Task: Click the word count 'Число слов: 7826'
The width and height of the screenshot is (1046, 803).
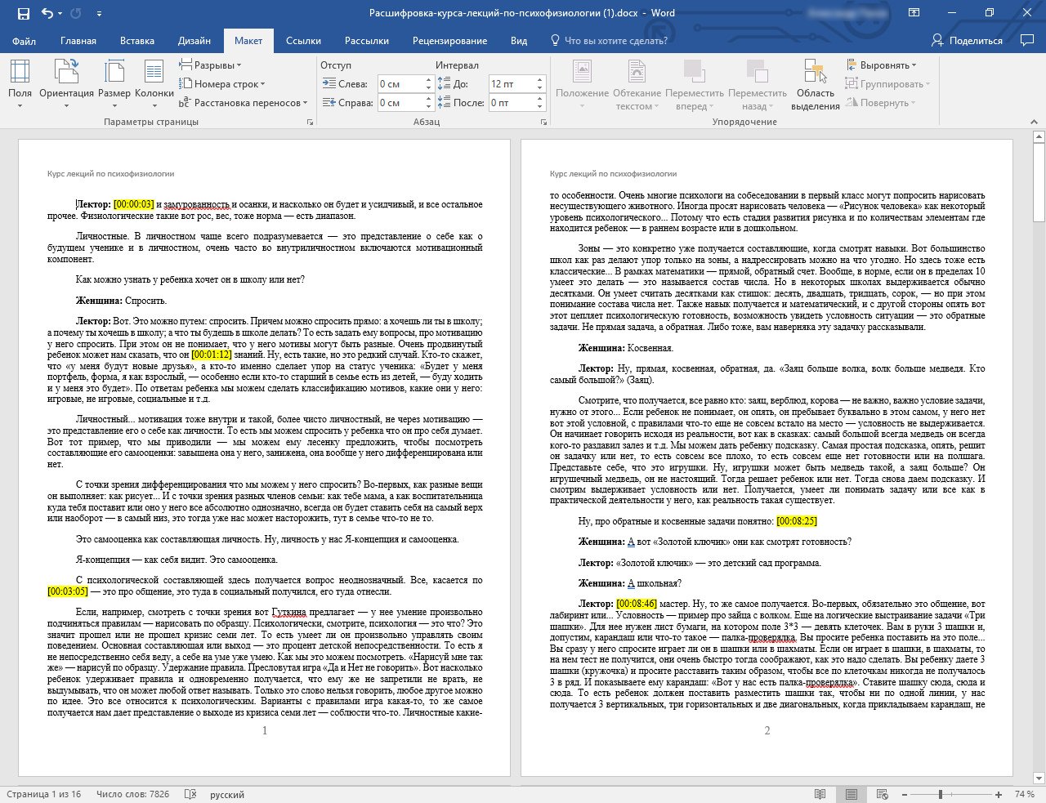Action: [x=132, y=794]
